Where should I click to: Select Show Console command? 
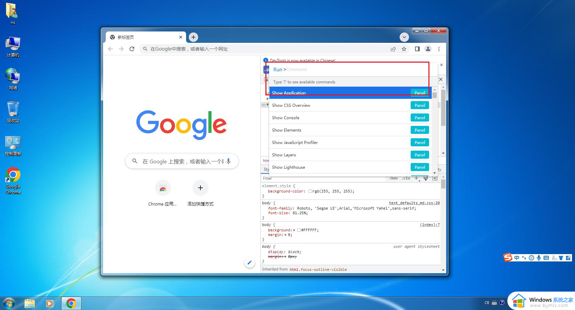(285, 118)
